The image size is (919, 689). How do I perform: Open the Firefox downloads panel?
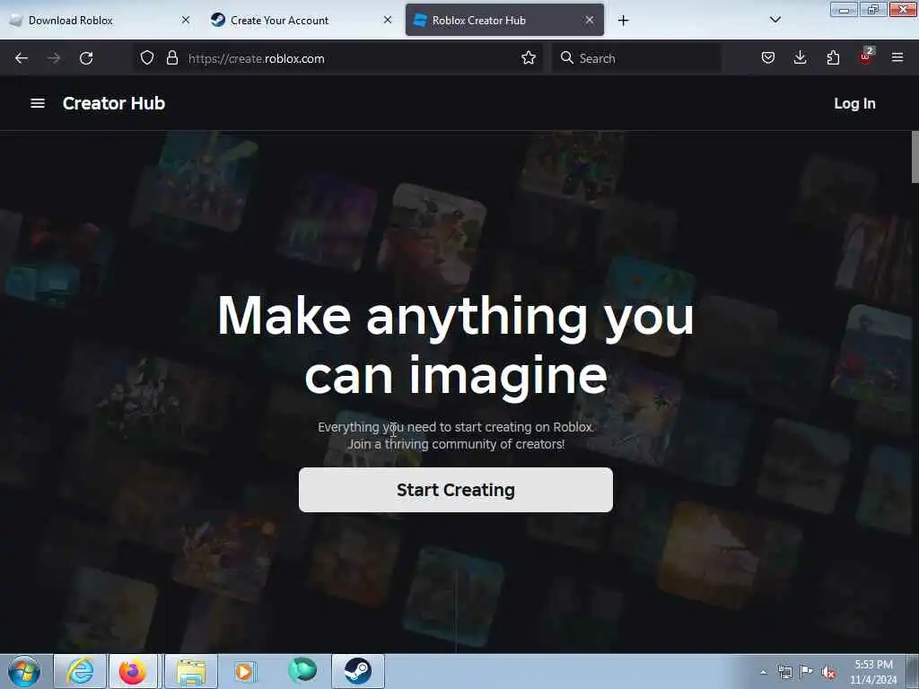point(800,58)
